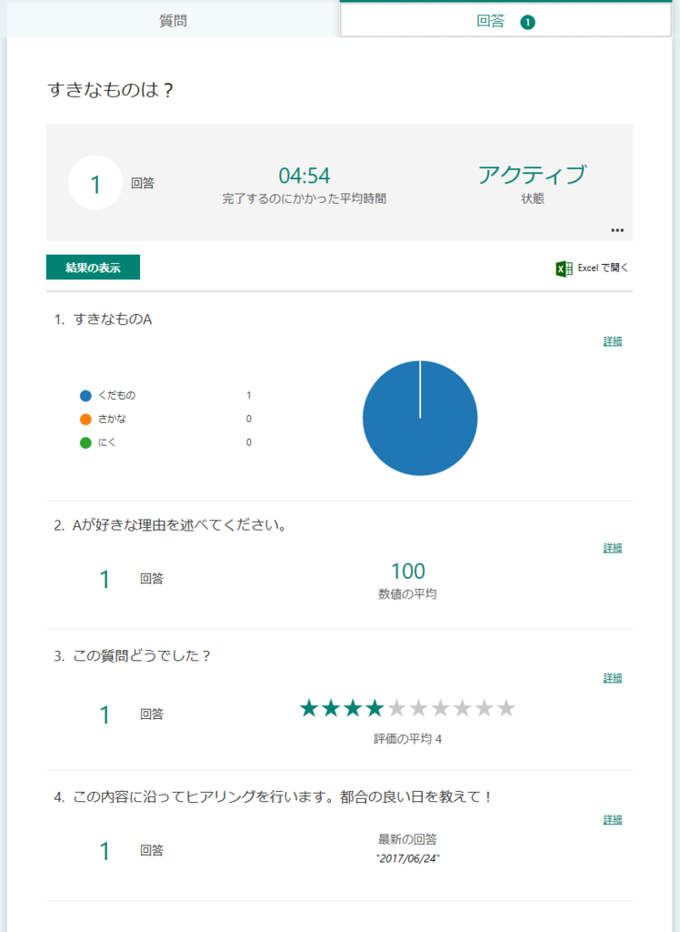The height and width of the screenshot is (932, 680).
Task: Click the form title すきなものは？
Action: (110, 90)
